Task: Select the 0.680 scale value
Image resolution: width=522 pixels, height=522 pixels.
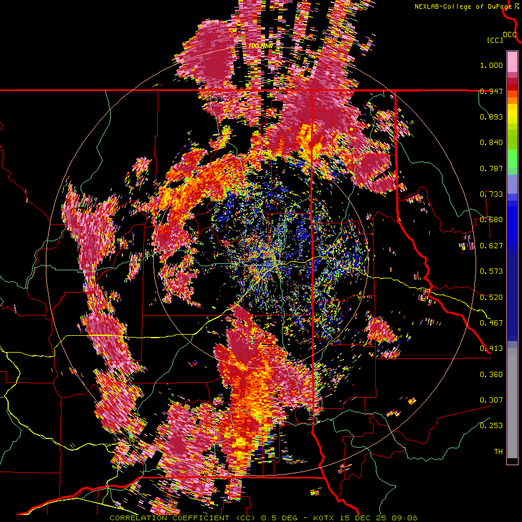Action: pos(491,220)
